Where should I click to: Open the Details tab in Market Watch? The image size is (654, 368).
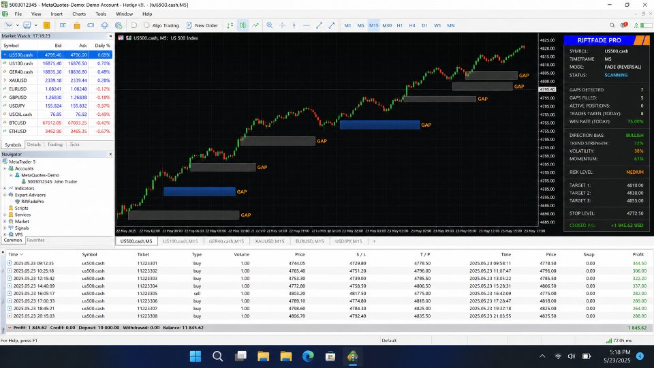point(34,144)
